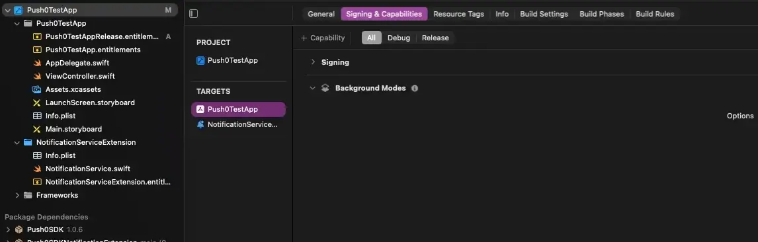Image resolution: width=758 pixels, height=242 pixels.
Task: Collapse the NotificationServiceExtension group chevron
Action: (x=17, y=143)
